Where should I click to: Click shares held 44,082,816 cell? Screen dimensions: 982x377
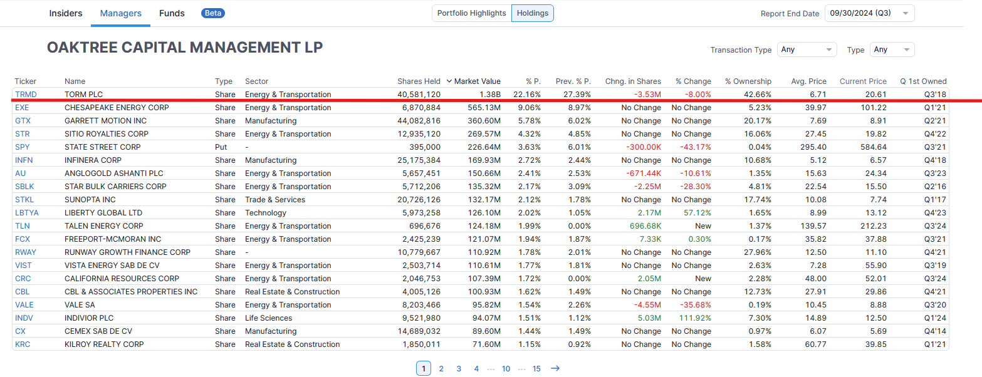[419, 121]
